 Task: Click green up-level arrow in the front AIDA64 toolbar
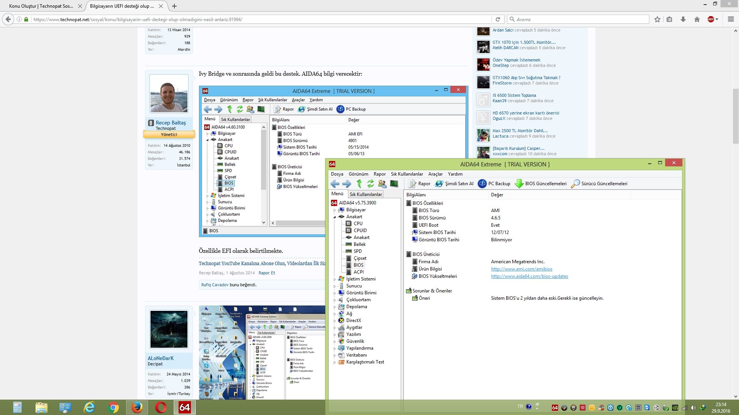[359, 184]
